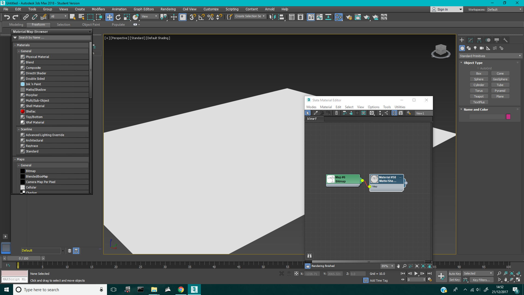Open the Utilities wrench panel icon
This screenshot has height=295, width=524.
coord(505,40)
